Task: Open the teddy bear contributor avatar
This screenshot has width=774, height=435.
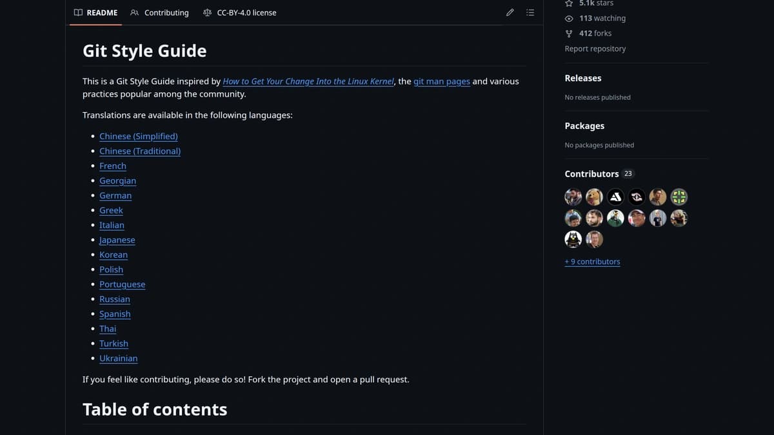Action: pyautogui.click(x=594, y=197)
